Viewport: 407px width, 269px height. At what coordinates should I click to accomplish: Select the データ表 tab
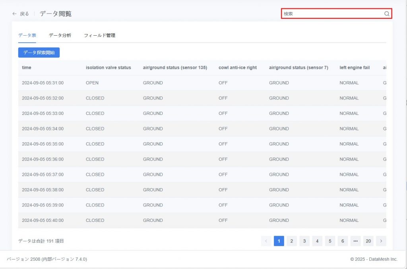pyautogui.click(x=27, y=35)
